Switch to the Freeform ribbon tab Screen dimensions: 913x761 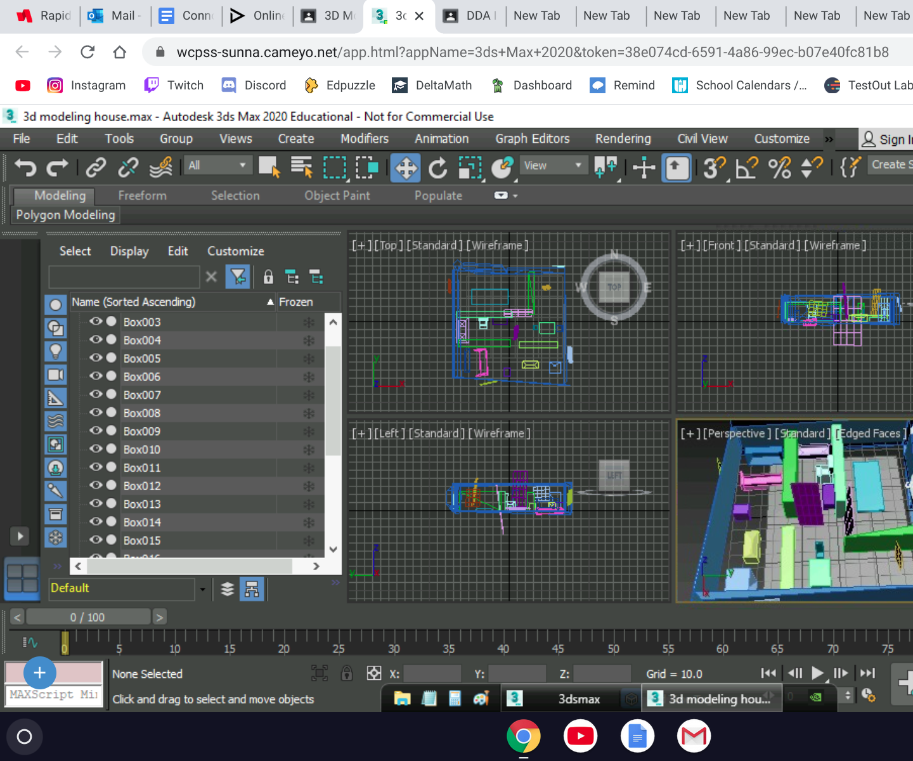click(x=141, y=195)
